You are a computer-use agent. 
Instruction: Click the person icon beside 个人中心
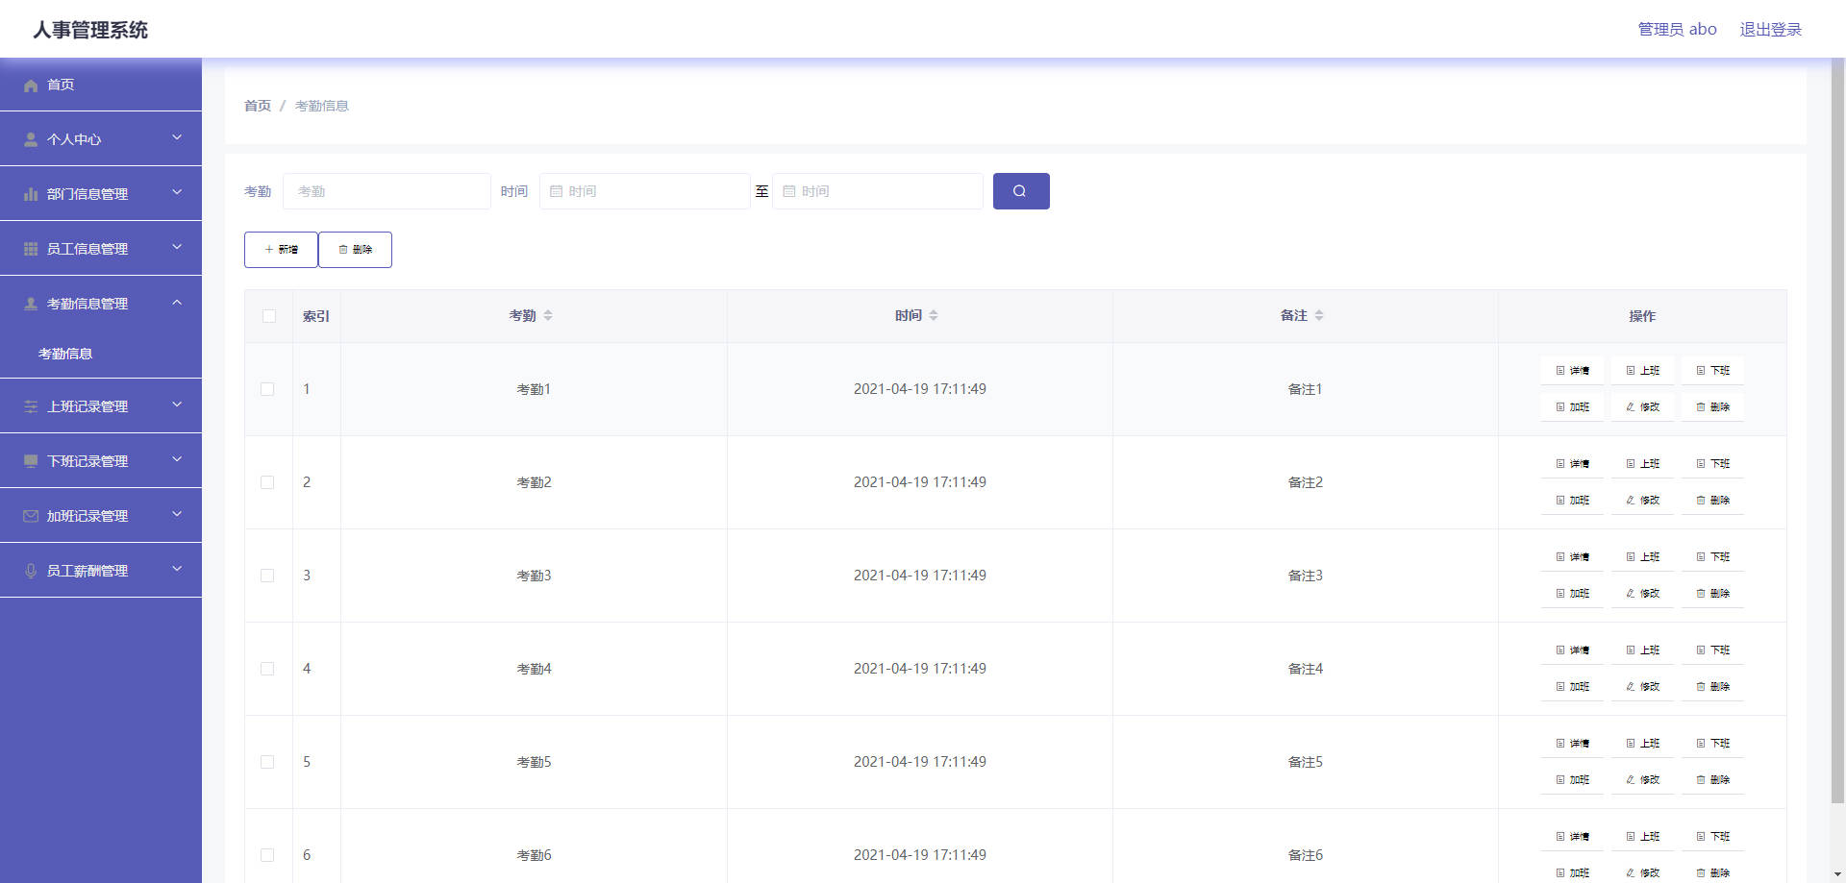(x=31, y=139)
